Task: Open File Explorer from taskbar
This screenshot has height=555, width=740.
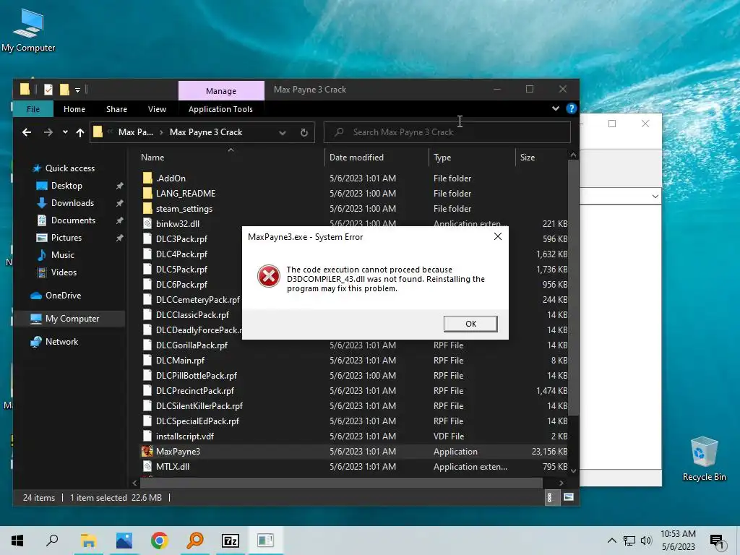Action: pyautogui.click(x=88, y=541)
